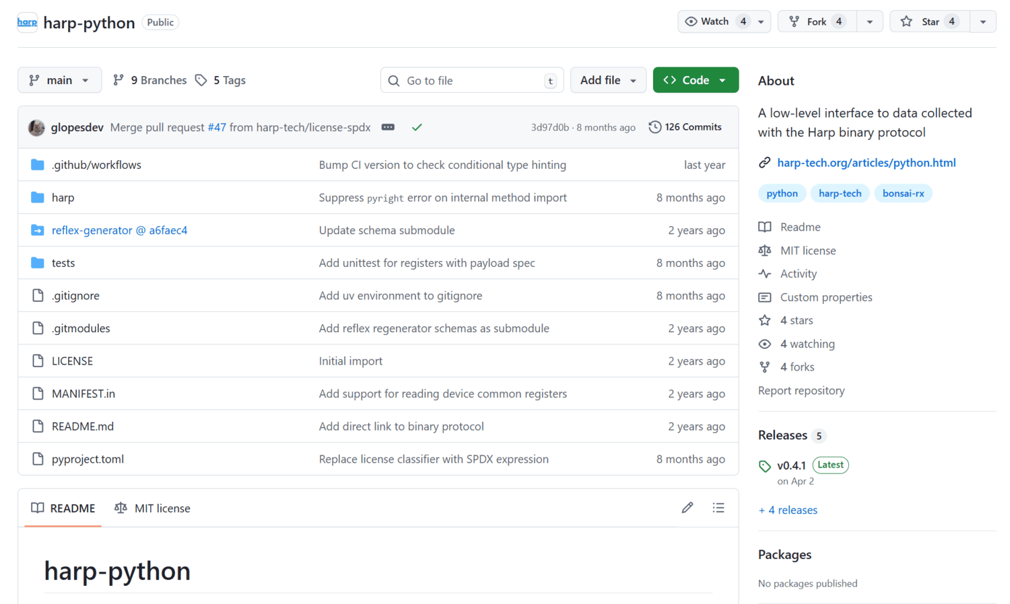
Task: Open the glopesdev author link
Action: pyautogui.click(x=77, y=127)
